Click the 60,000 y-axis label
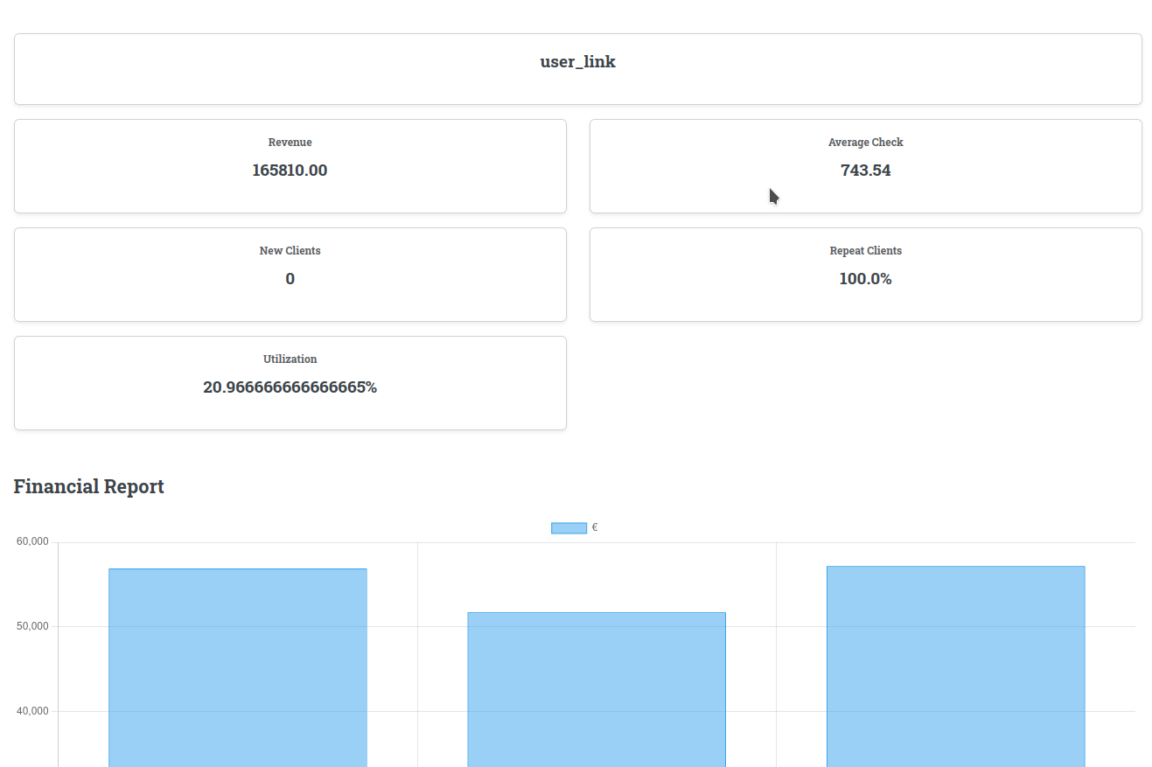1152x767 pixels. coord(32,542)
